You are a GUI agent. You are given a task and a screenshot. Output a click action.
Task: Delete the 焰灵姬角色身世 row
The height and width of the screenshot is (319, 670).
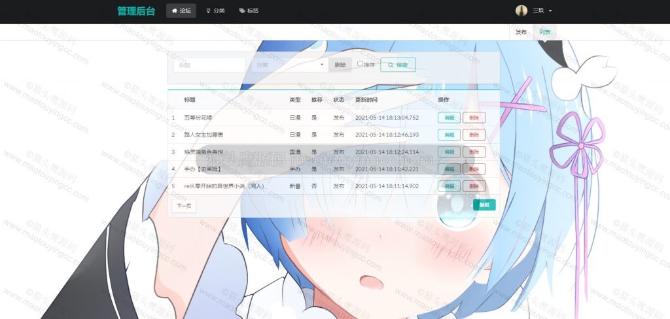pyautogui.click(x=474, y=152)
